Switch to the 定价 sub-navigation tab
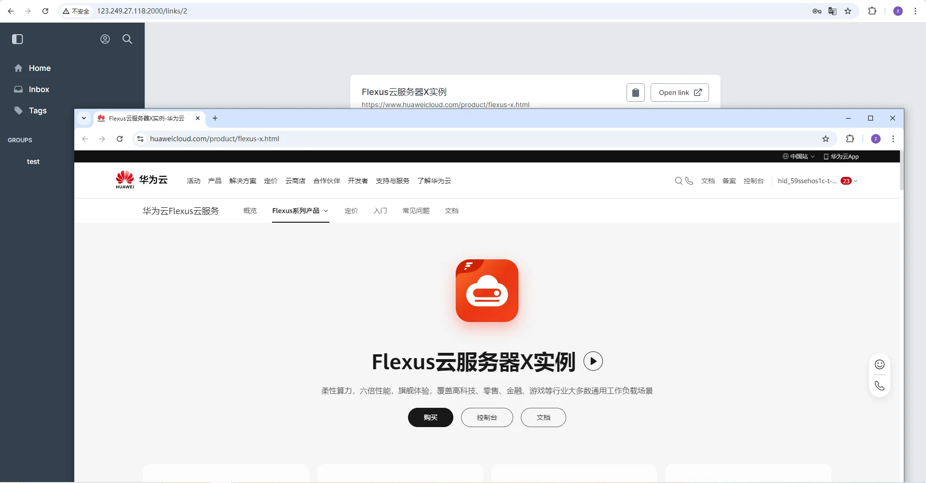The image size is (926, 483). (x=351, y=211)
